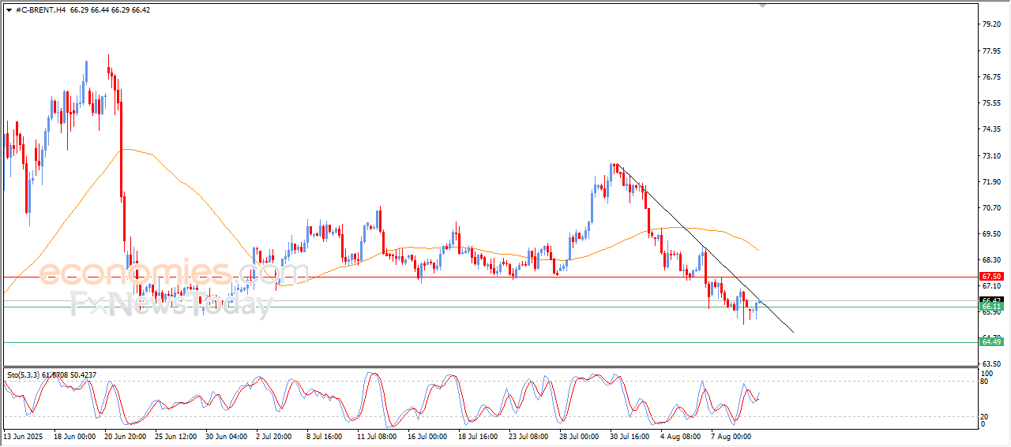Click the stochastic 20 level label

click(x=984, y=416)
